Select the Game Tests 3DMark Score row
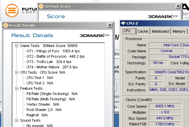Screen dimensions: 189x127 (49, 46)
